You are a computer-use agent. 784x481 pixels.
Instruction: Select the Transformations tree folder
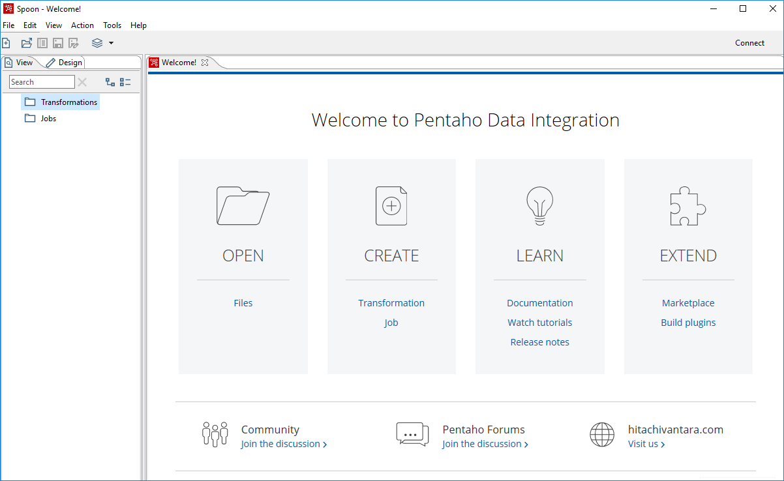pos(68,102)
